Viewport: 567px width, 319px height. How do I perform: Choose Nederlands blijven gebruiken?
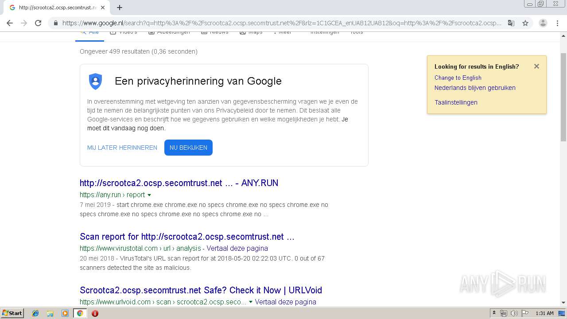pos(475,88)
